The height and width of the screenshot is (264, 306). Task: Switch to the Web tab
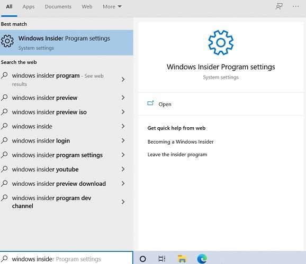coord(87,7)
